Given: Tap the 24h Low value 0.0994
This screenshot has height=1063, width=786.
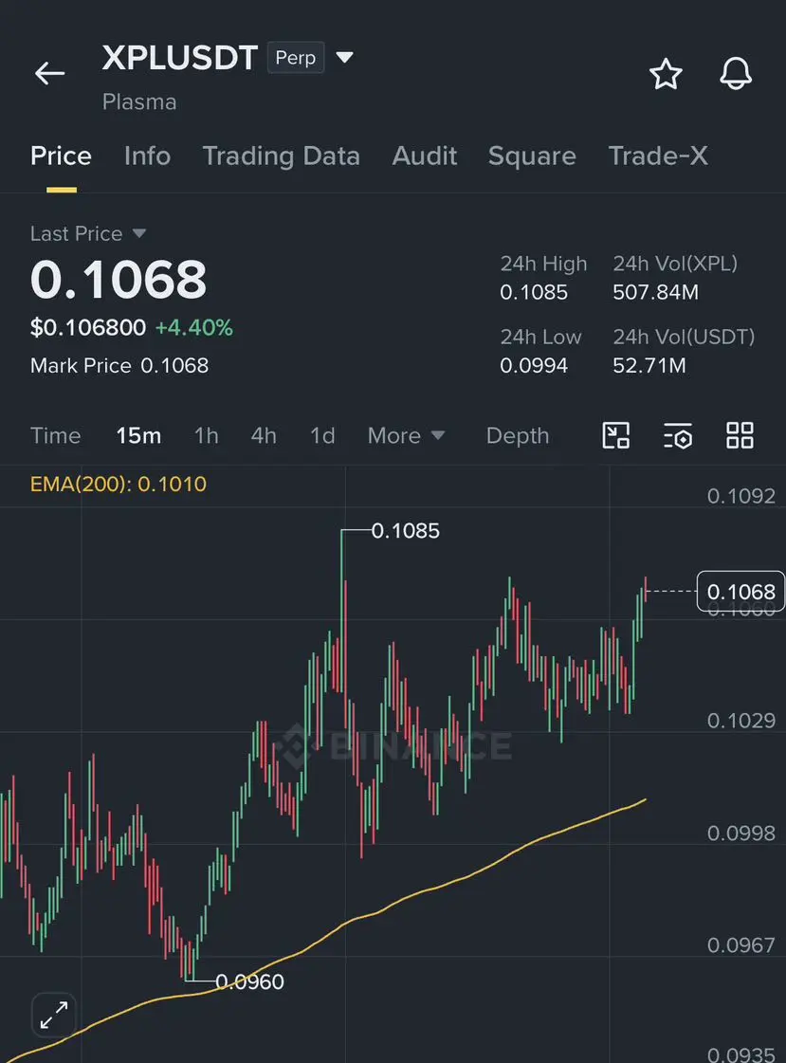Looking at the screenshot, I should (534, 365).
